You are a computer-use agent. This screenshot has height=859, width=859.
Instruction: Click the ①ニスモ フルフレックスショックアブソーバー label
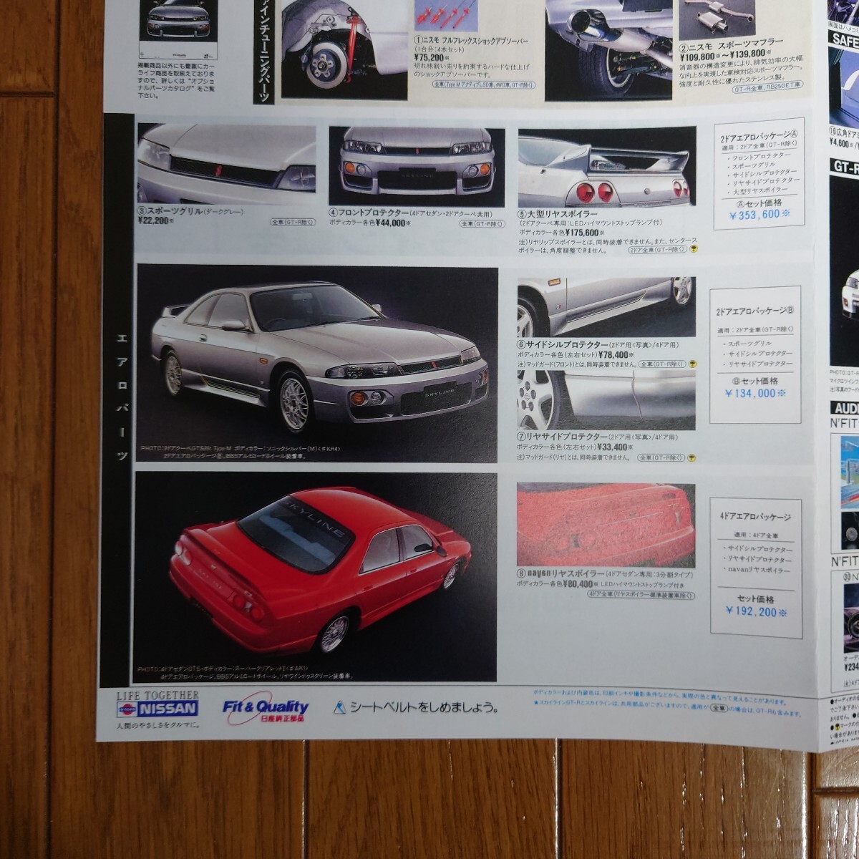coord(471,42)
